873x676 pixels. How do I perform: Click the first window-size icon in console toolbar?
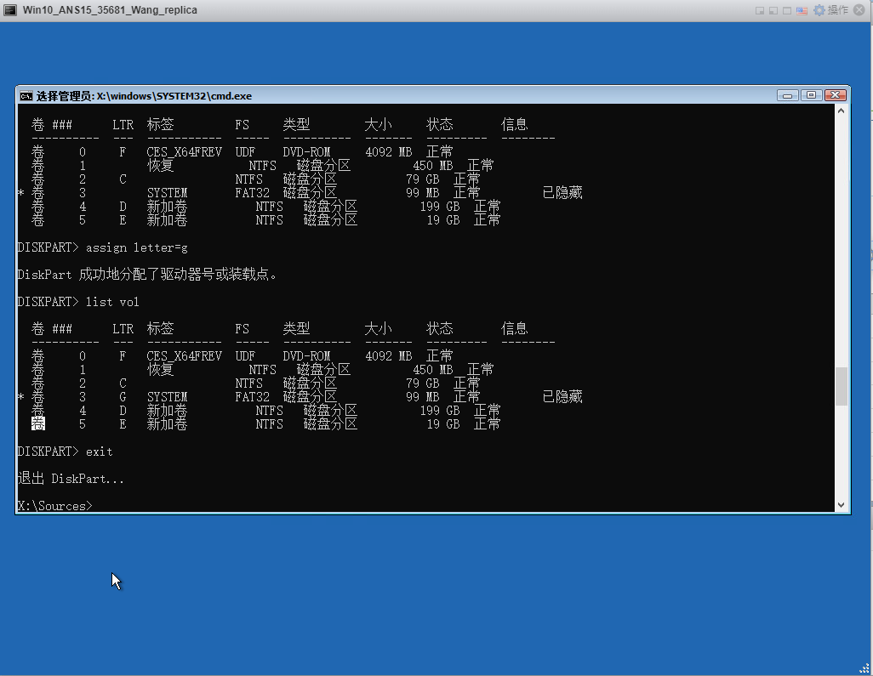(x=760, y=10)
